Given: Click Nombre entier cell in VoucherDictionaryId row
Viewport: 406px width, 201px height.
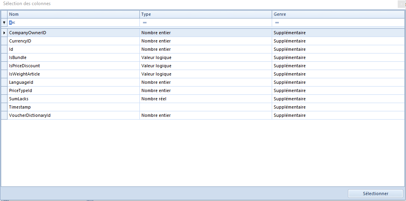Looking at the screenshot, I should pyautogui.click(x=206, y=115).
